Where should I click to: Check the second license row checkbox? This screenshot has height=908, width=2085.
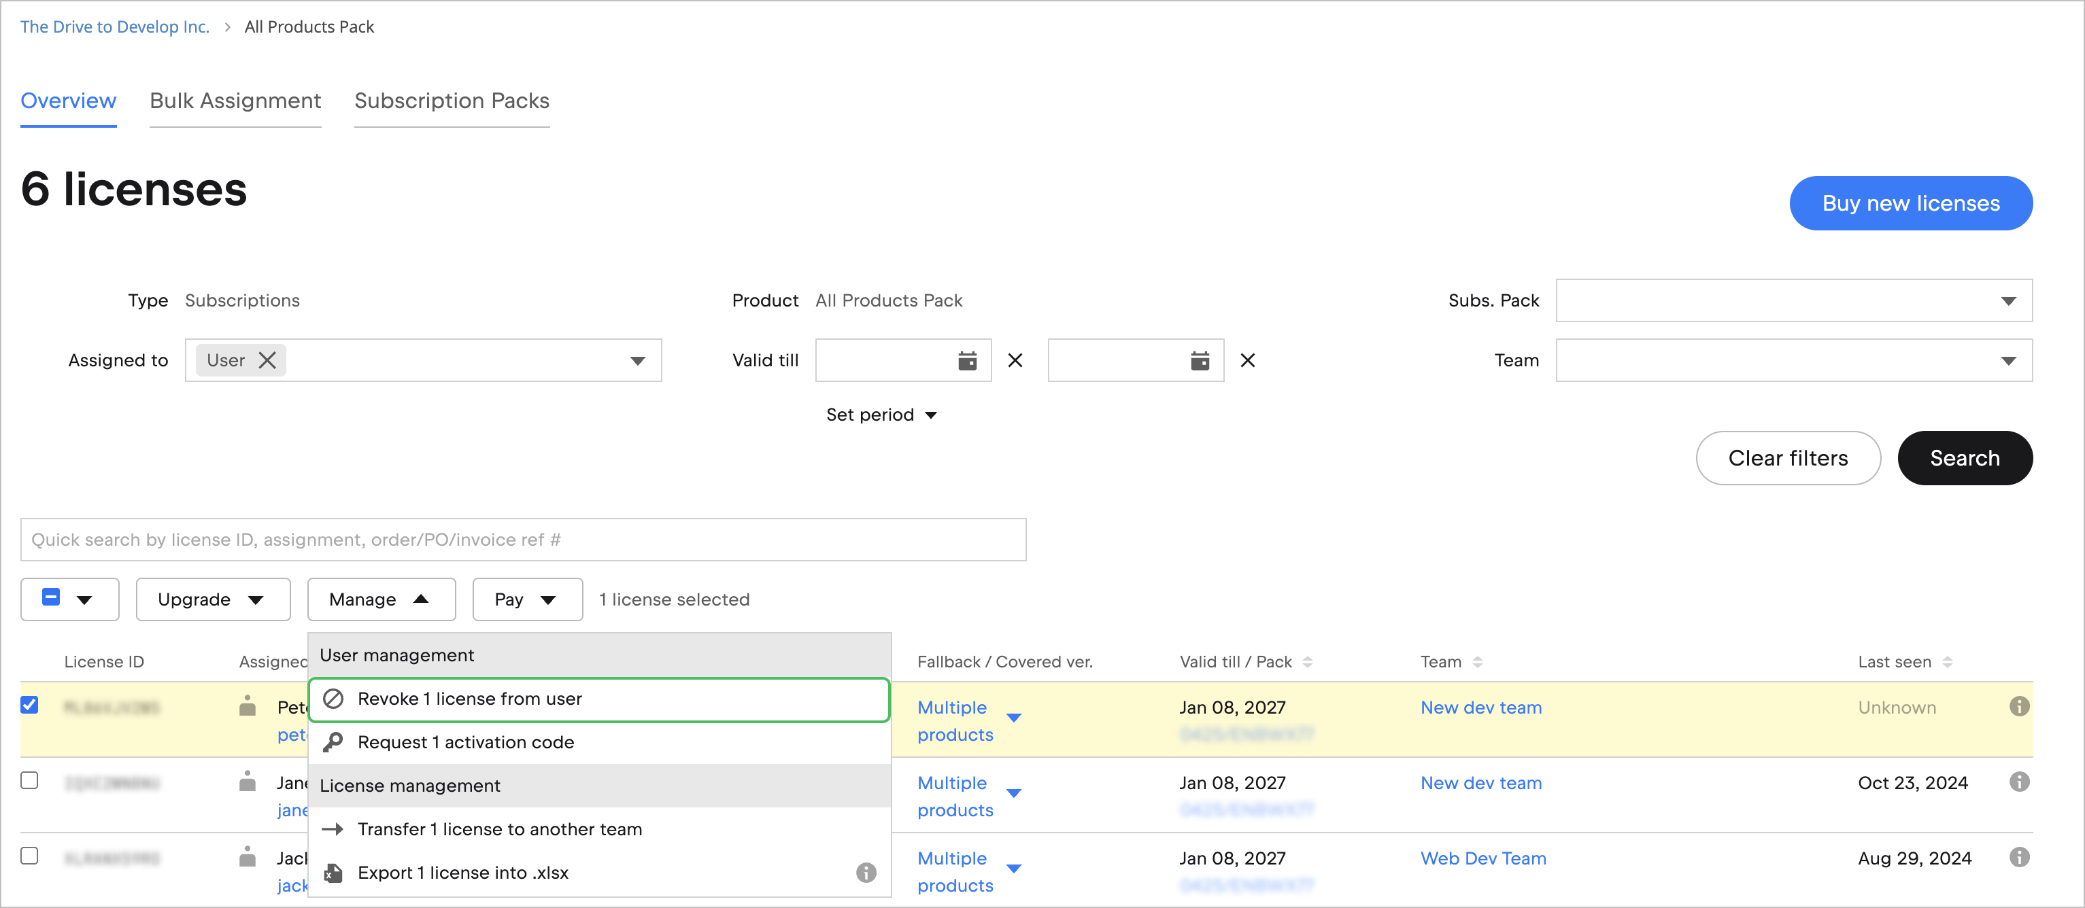[30, 780]
